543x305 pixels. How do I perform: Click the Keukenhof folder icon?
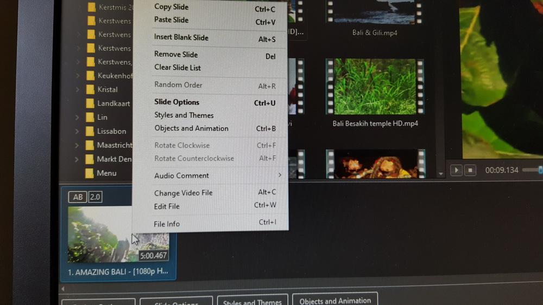coord(90,76)
